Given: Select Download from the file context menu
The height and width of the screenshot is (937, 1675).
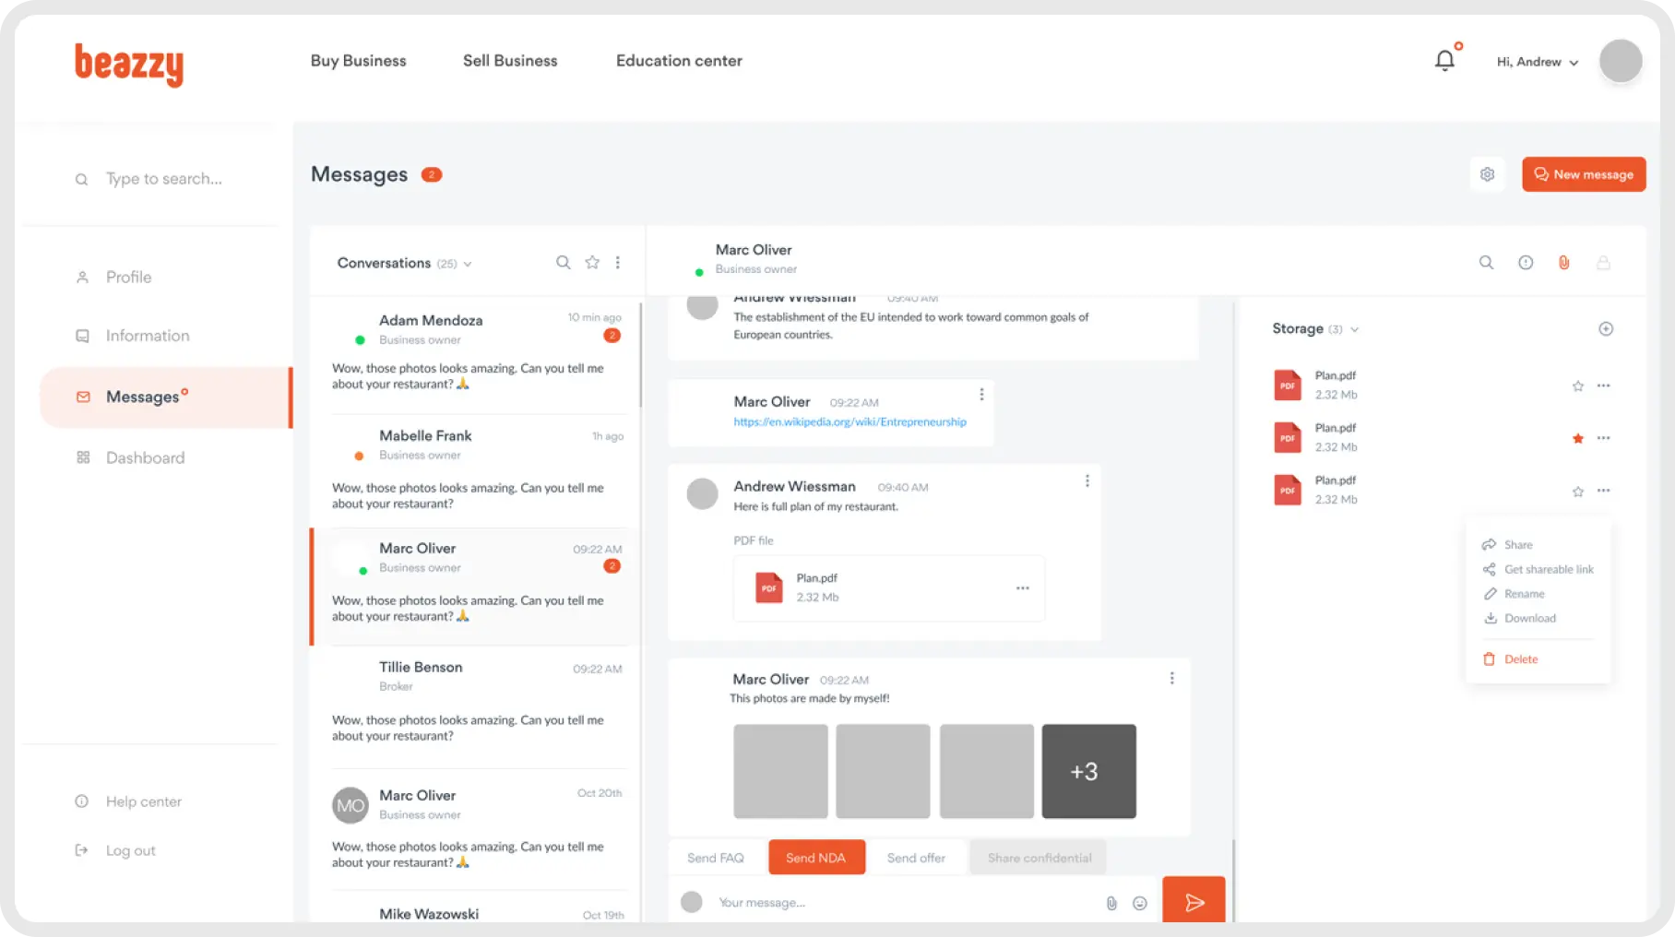Looking at the screenshot, I should [x=1529, y=619].
